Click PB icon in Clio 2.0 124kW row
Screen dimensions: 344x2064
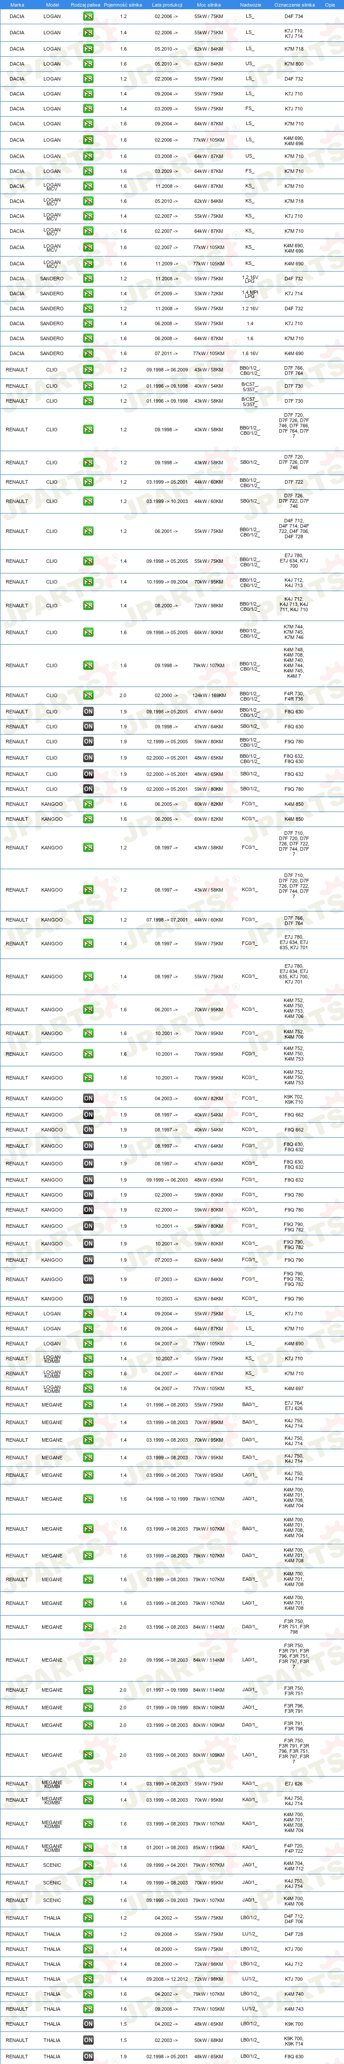click(x=88, y=695)
